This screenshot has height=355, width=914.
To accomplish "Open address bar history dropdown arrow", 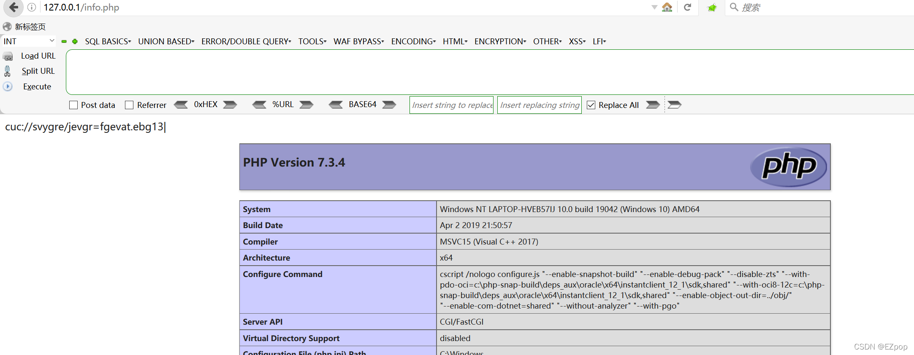I will coord(654,7).
